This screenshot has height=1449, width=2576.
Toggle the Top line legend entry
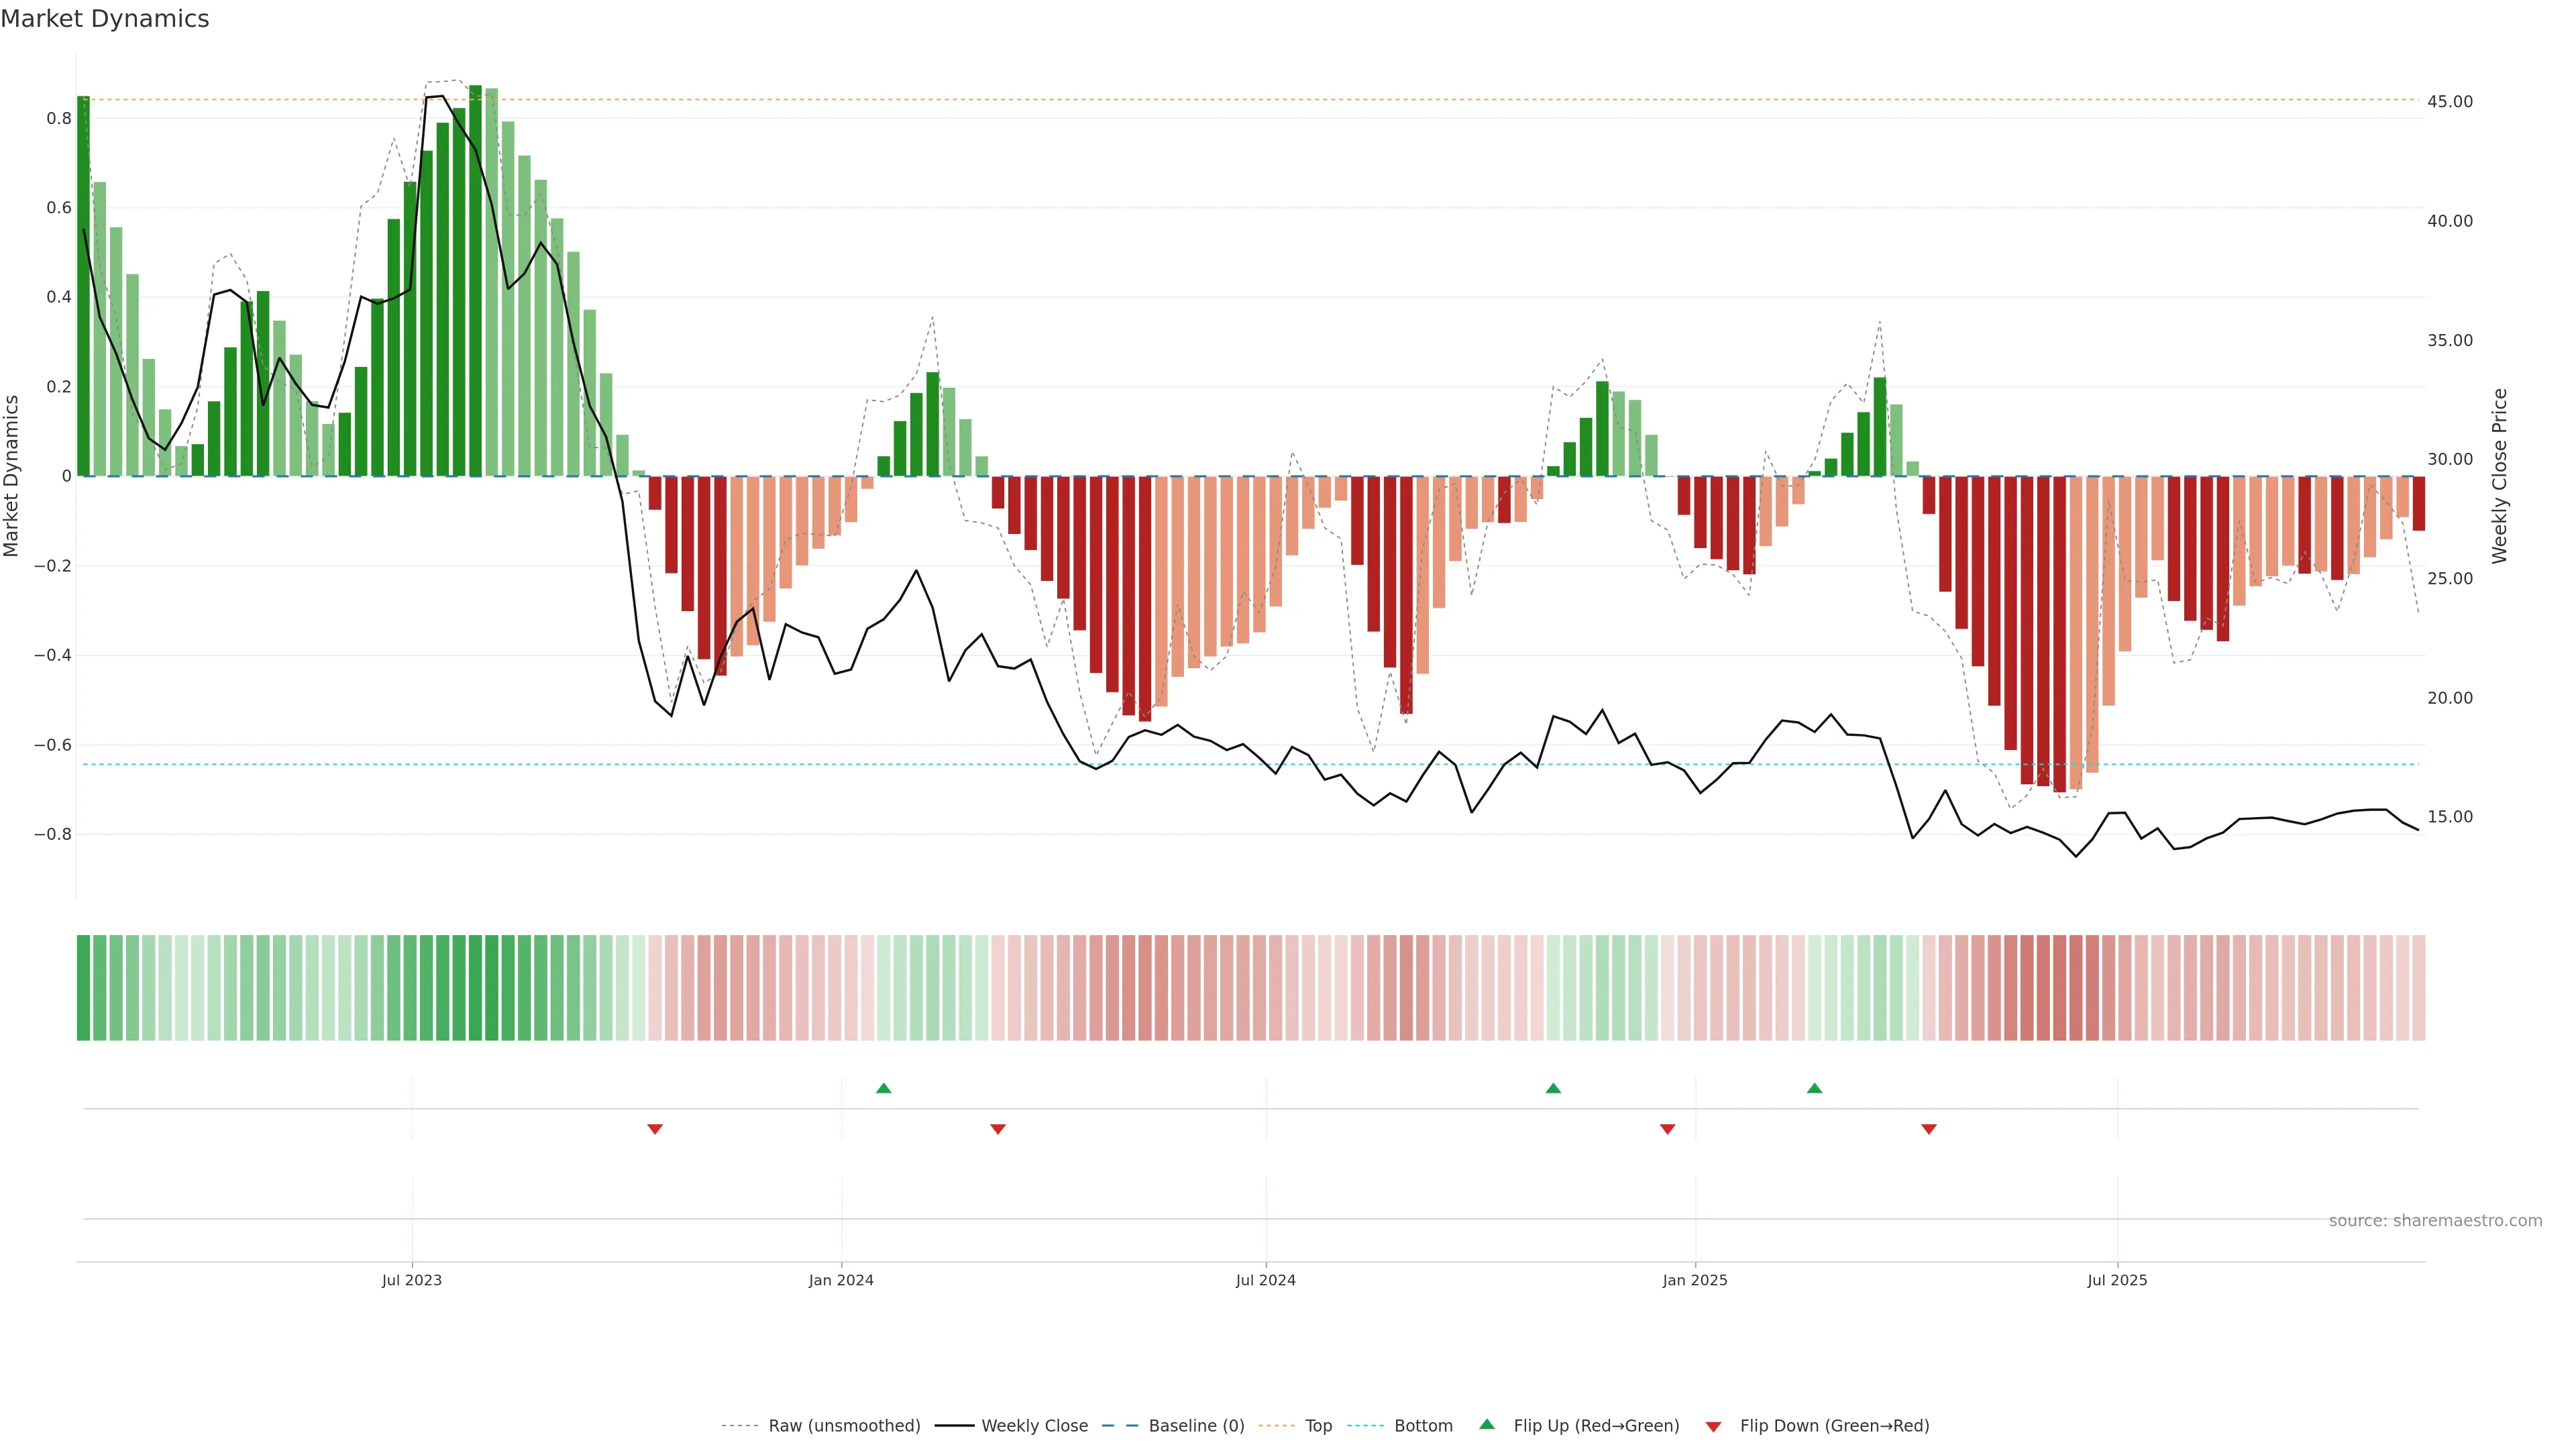click(x=1318, y=1425)
